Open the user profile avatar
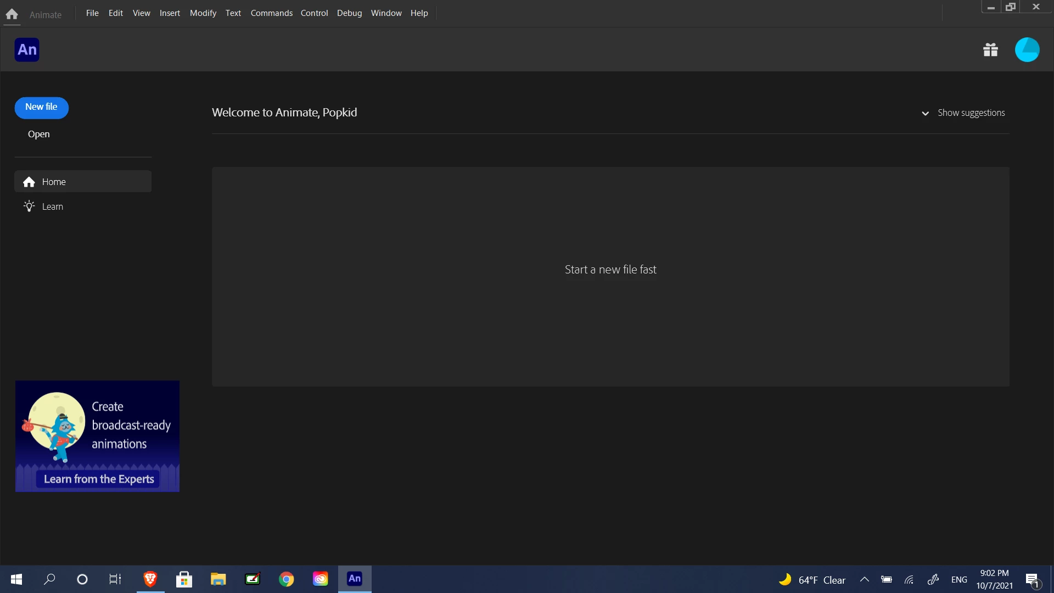Image resolution: width=1054 pixels, height=593 pixels. coord(1027,50)
